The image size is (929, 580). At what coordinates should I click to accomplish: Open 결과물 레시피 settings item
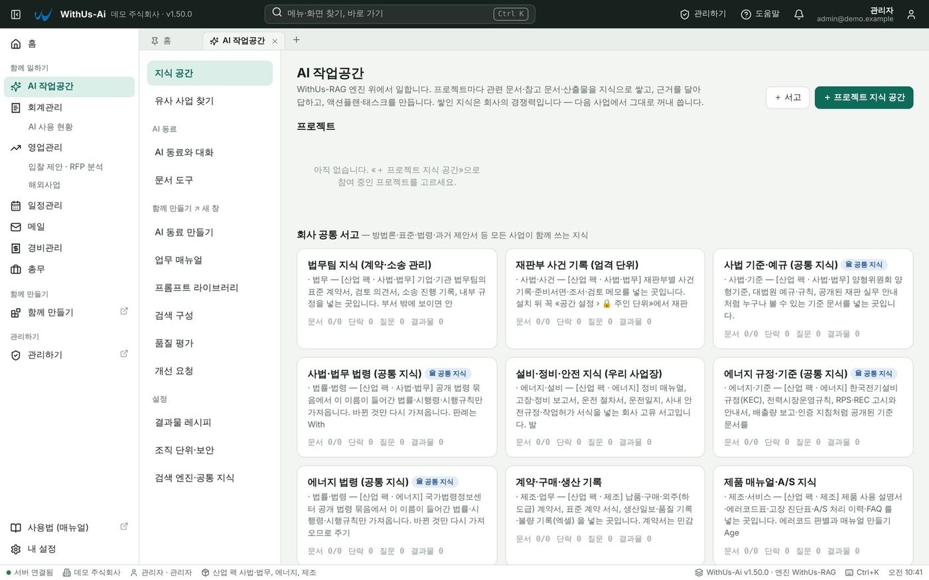(210, 422)
